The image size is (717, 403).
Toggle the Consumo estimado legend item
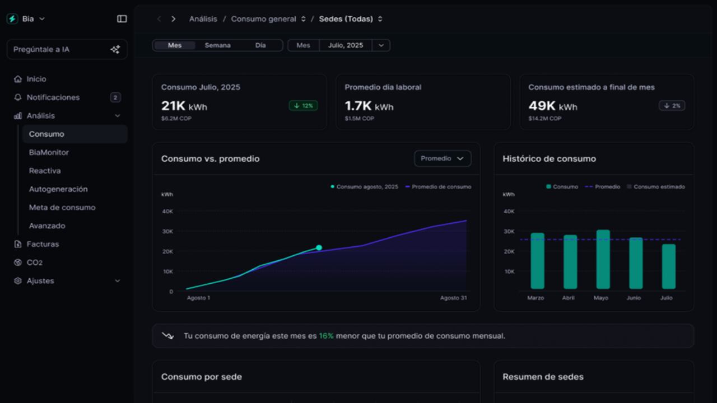pos(655,186)
